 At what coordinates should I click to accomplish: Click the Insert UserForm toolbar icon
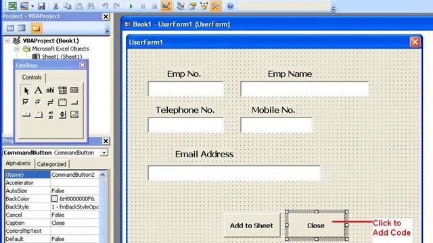(24, 6)
